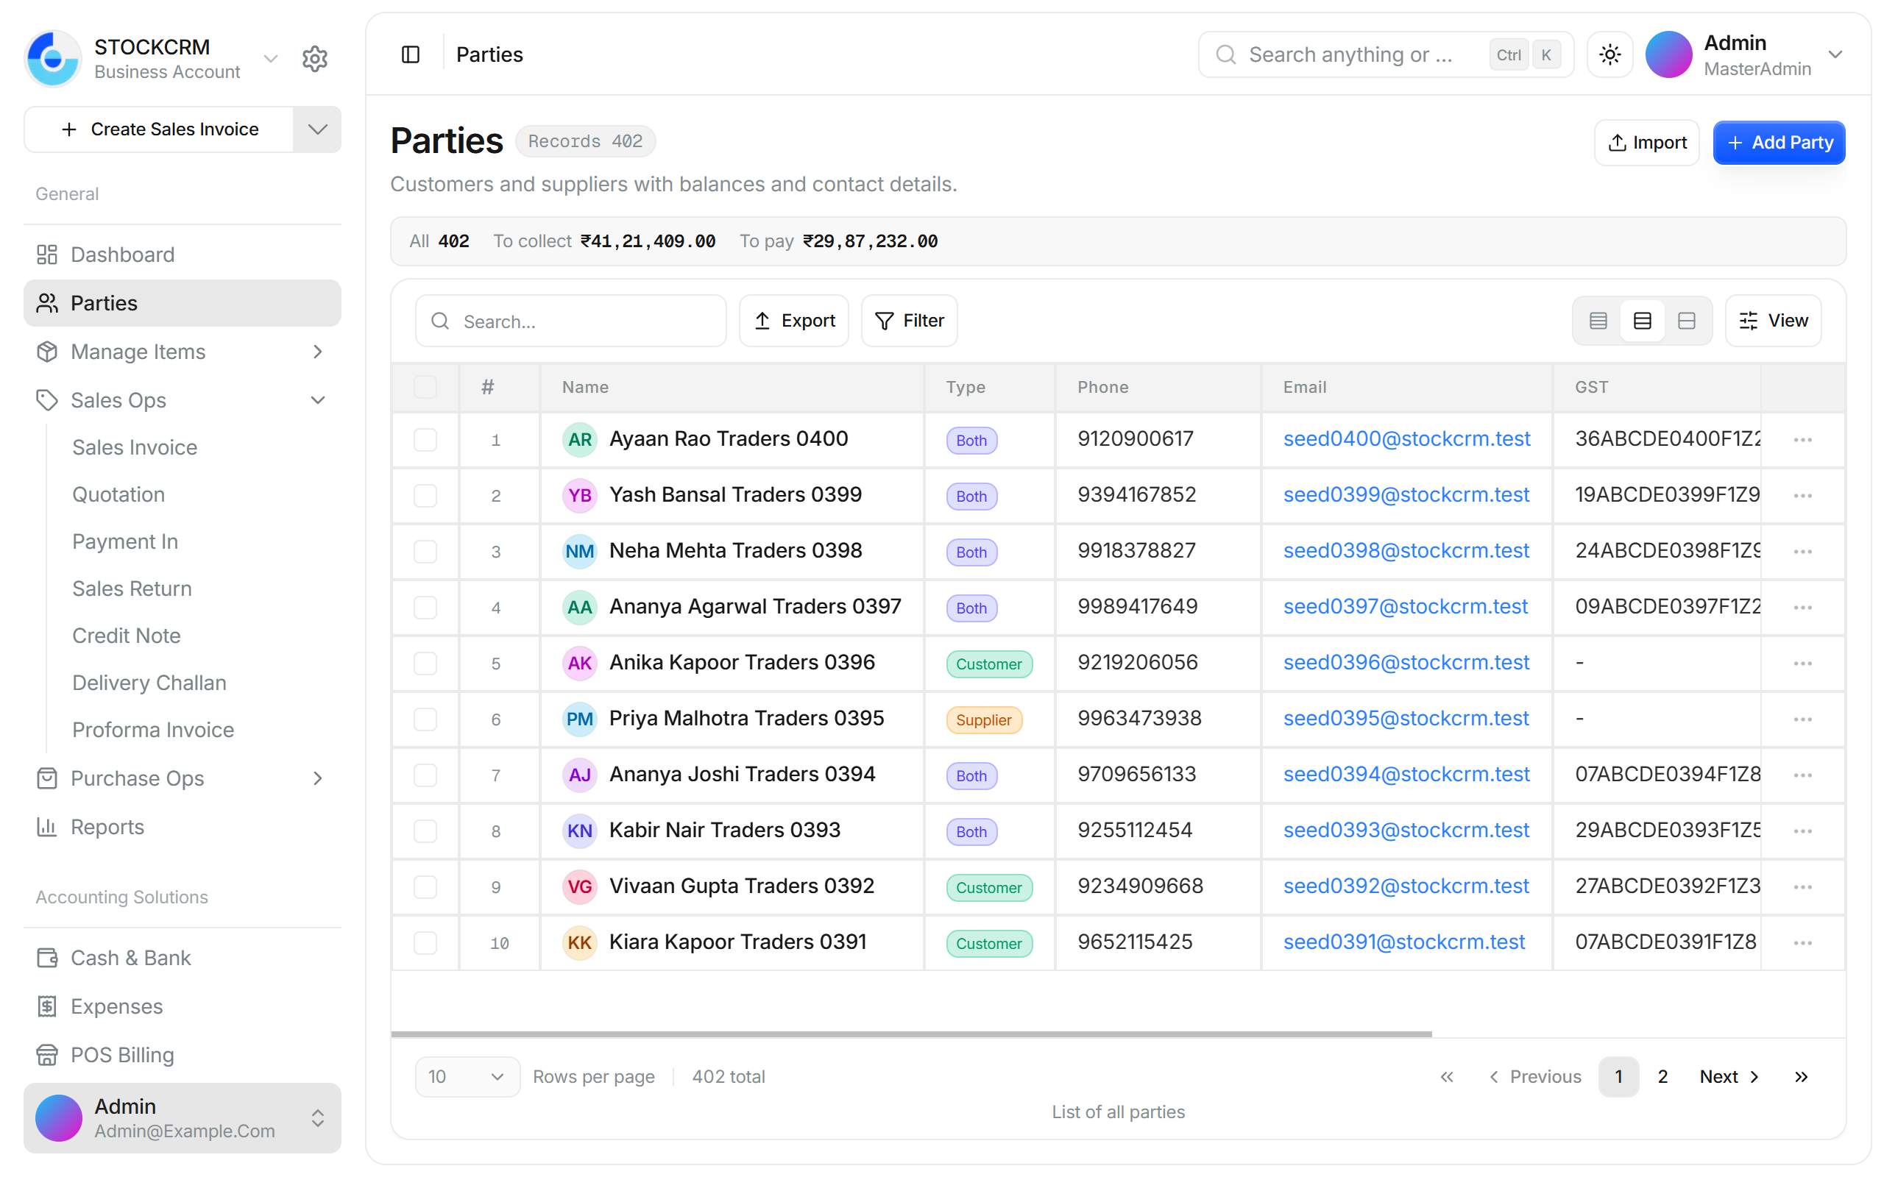Open row actions for Anika Kapoor Traders 0396
This screenshot has height=1177, width=1884.
click(x=1802, y=664)
